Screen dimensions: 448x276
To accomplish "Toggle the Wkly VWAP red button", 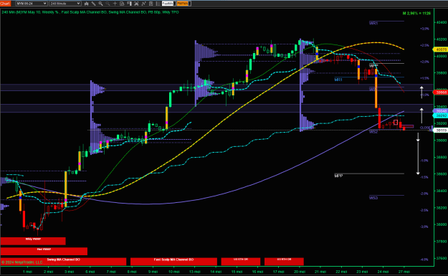I will [x=33, y=241].
